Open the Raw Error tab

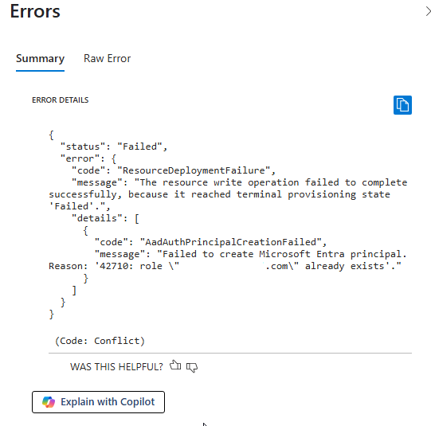pos(107,58)
